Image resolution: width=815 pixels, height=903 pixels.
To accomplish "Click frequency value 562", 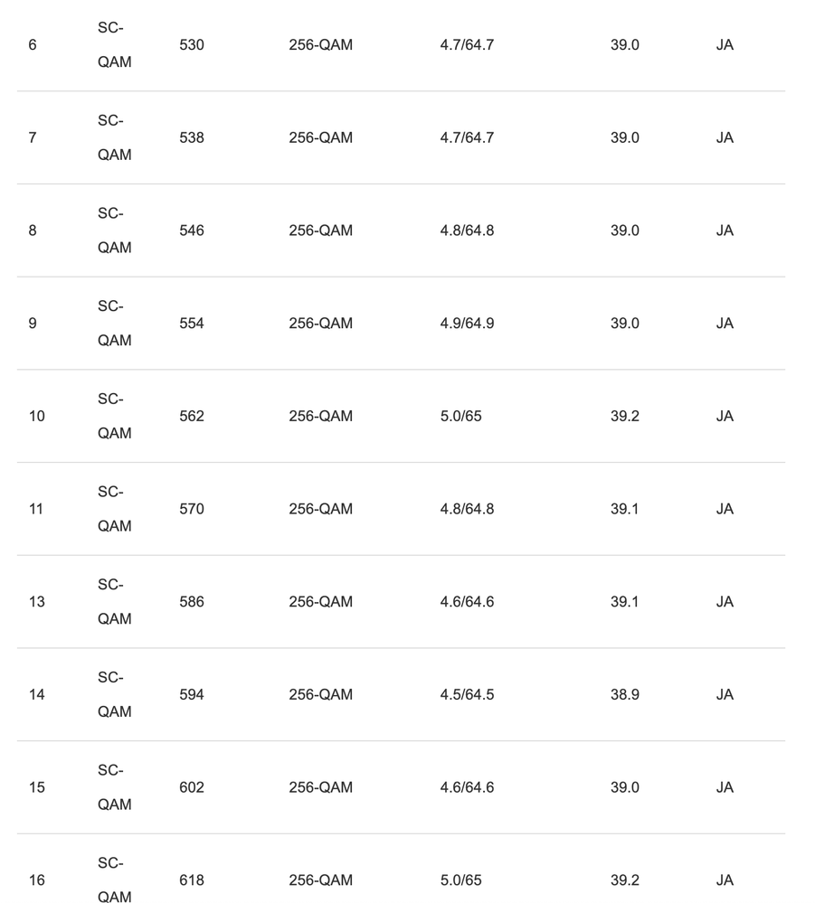I will 192,416.
